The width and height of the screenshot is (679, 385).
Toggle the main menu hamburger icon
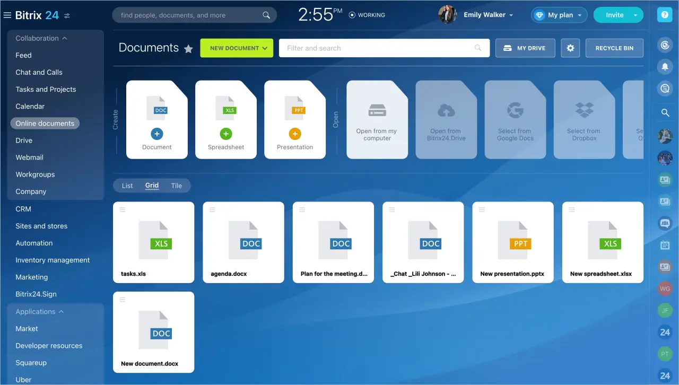click(7, 15)
